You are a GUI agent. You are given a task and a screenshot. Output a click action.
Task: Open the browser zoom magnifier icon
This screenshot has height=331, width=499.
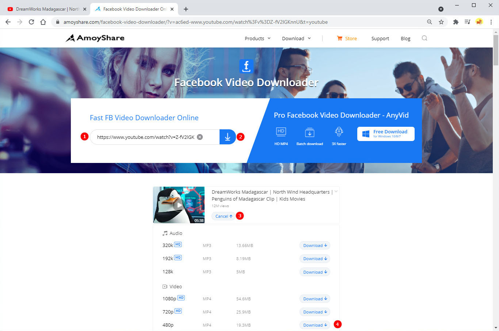[430, 22]
